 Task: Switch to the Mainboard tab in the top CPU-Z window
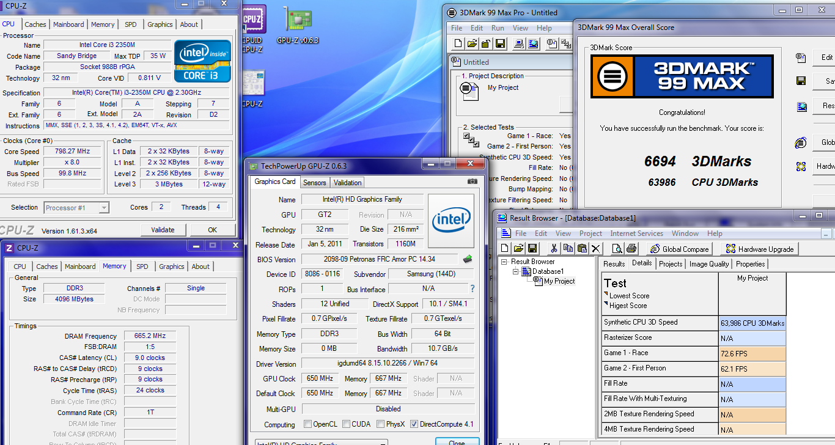68,24
